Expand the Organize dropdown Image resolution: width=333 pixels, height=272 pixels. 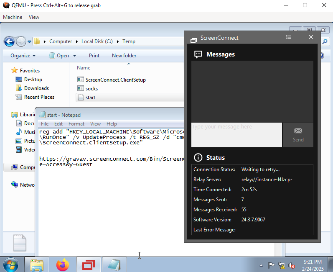coord(23,56)
